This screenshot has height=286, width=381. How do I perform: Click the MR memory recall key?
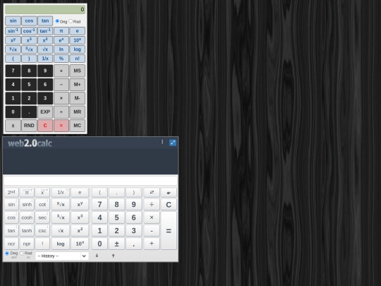78,112
